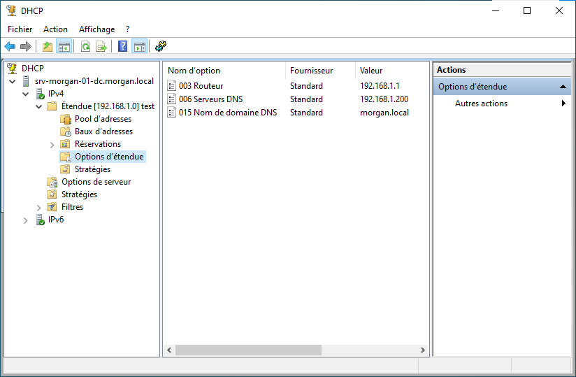Click the Refresh toolbar icon
Image resolution: width=576 pixels, height=377 pixels.
85,47
